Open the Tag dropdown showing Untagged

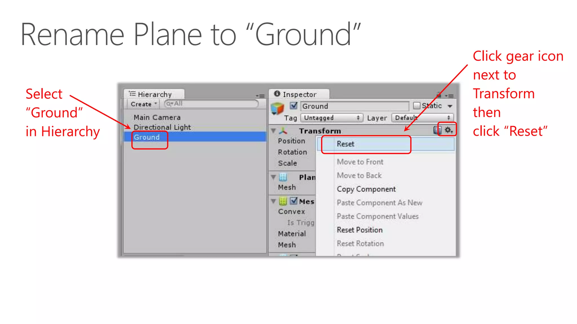coord(332,118)
